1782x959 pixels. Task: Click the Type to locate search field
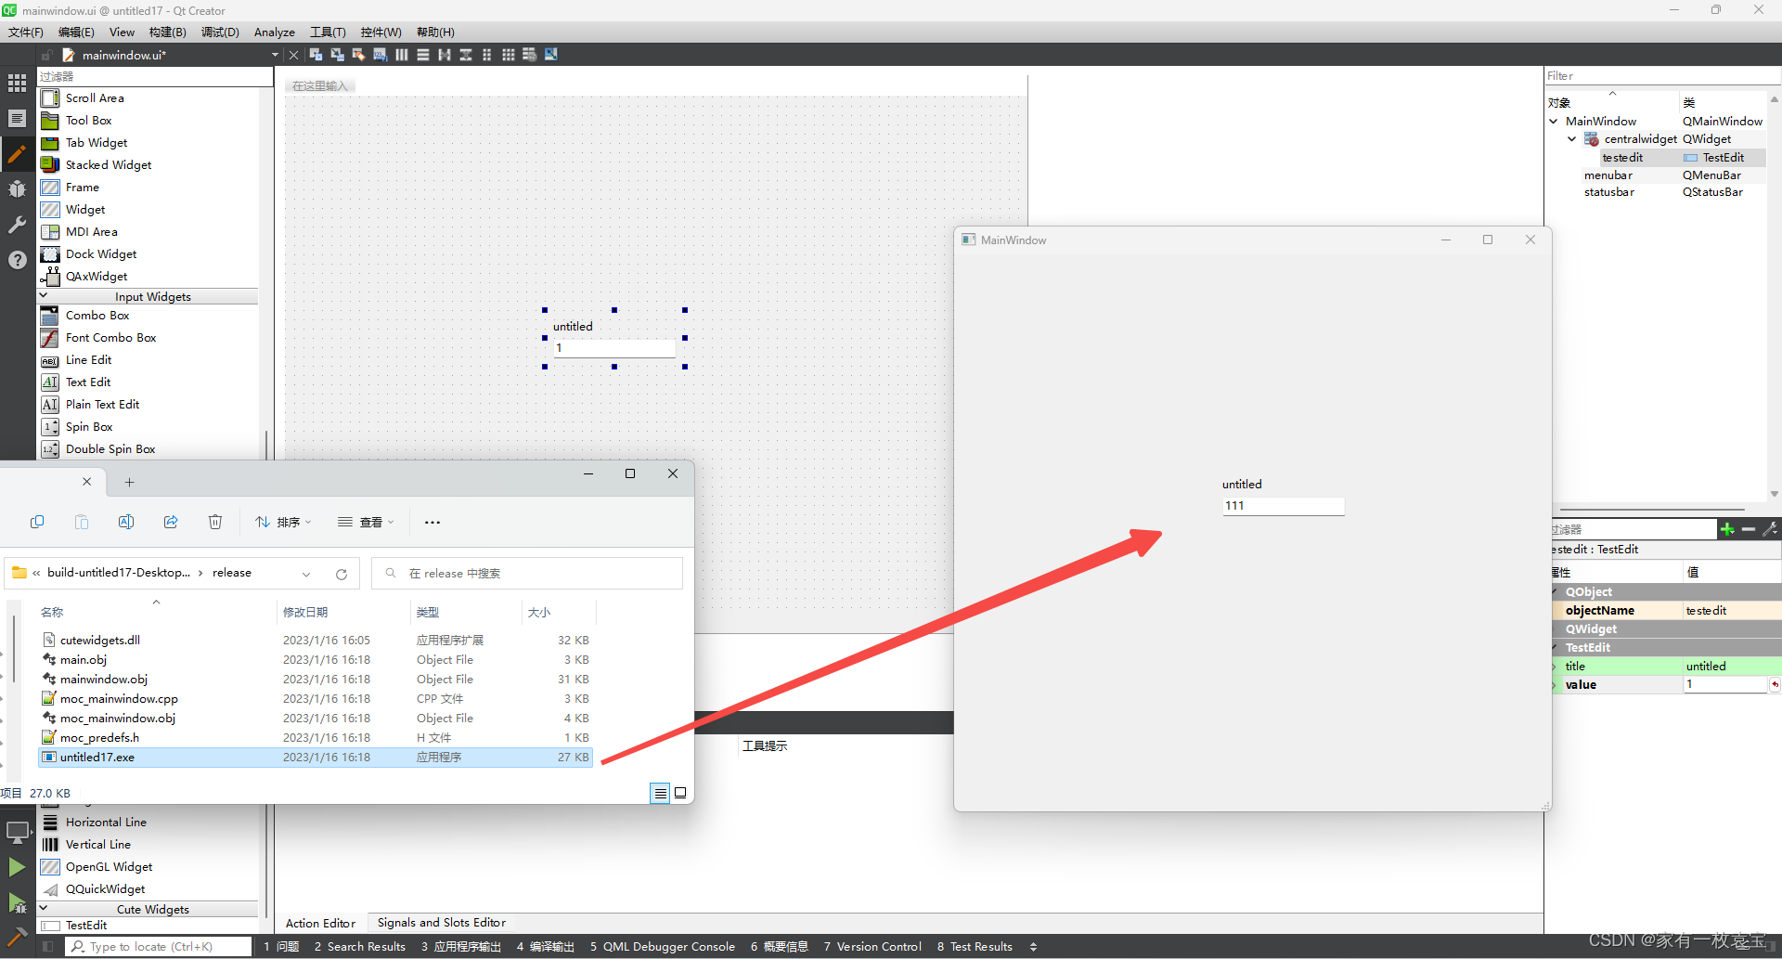tap(158, 947)
